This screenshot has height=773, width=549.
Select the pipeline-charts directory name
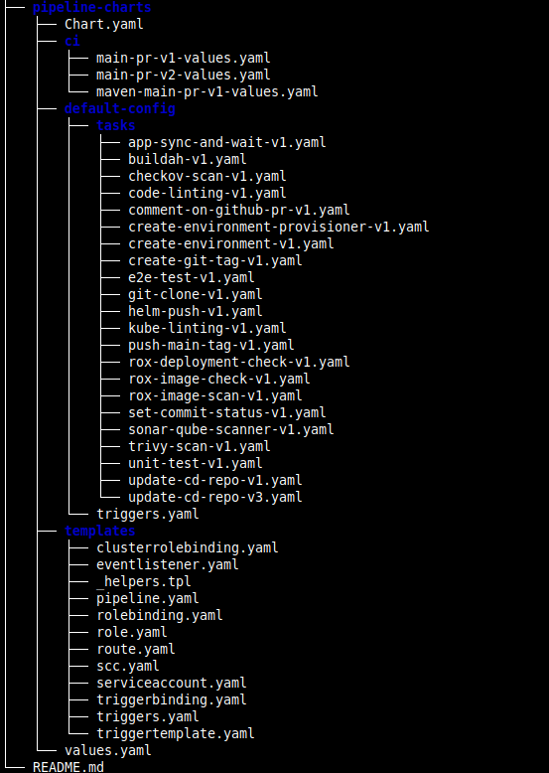coord(91,7)
